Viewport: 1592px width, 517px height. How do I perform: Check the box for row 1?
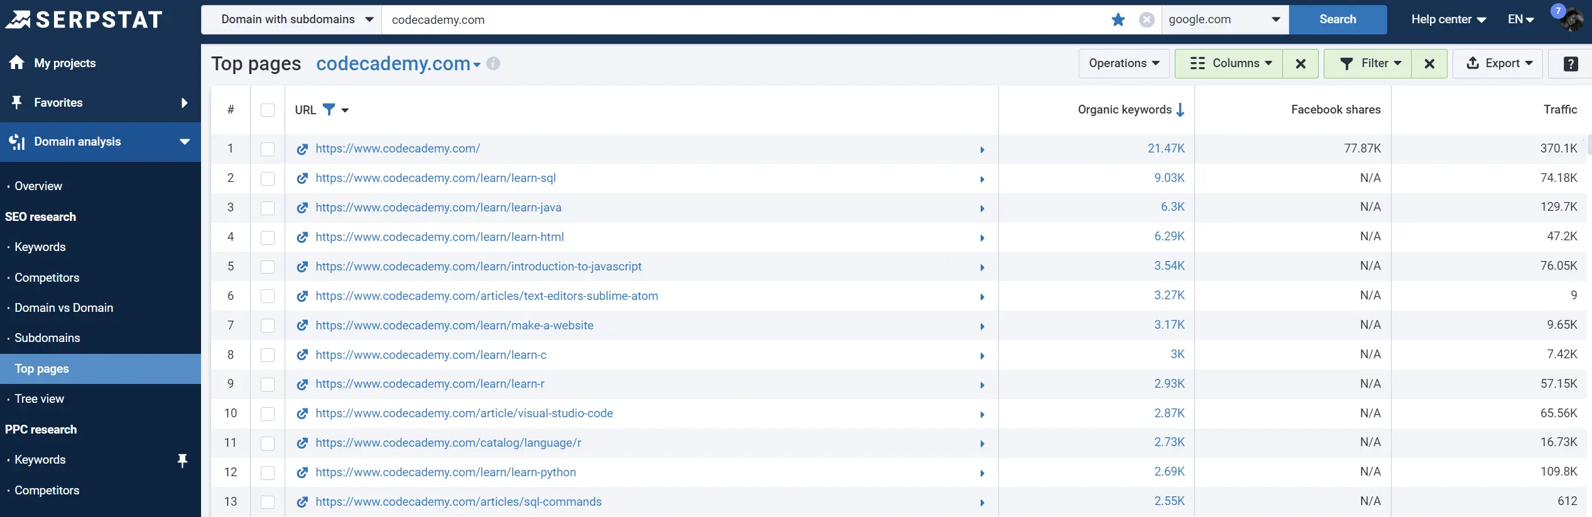pos(268,149)
